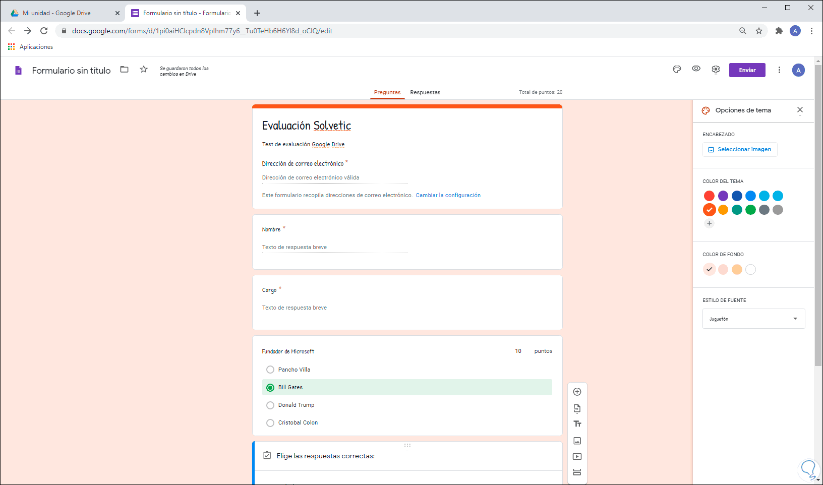Open the Chrome profile avatar
823x485 pixels.
[x=795, y=31]
